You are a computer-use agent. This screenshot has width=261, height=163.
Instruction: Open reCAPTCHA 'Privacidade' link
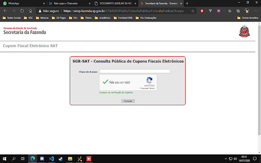(144, 88)
